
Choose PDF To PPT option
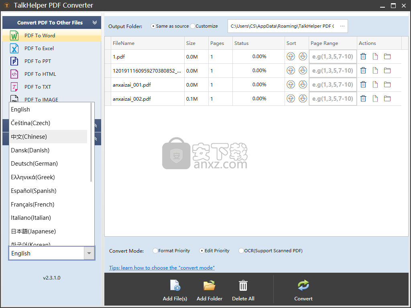52,61
